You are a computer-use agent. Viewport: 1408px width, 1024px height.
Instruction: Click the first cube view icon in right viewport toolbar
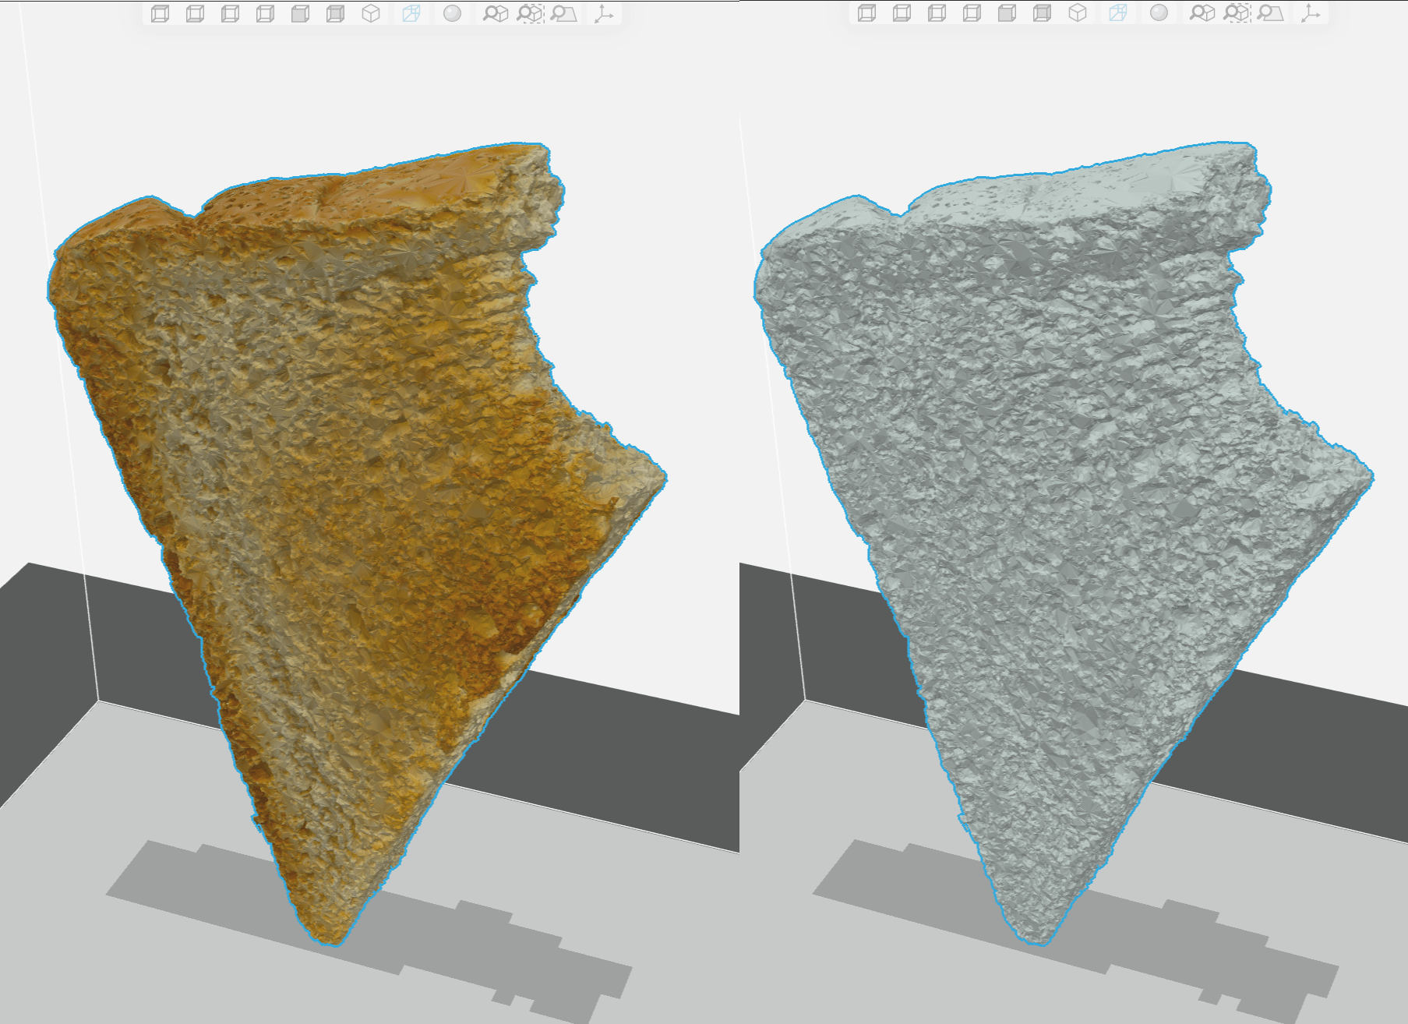pos(866,13)
